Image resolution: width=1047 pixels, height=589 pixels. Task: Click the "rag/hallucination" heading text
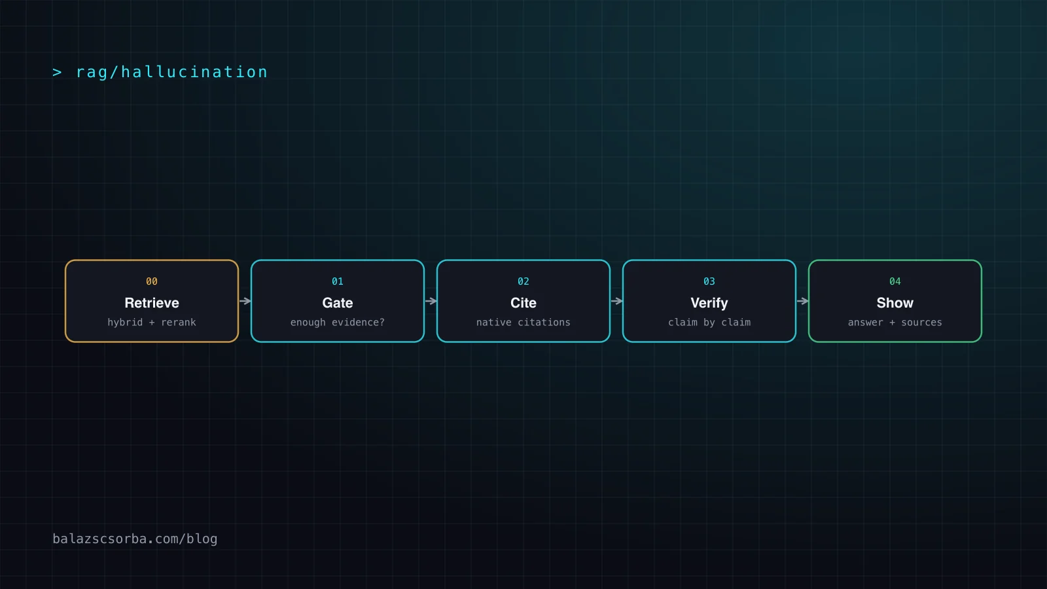(171, 72)
